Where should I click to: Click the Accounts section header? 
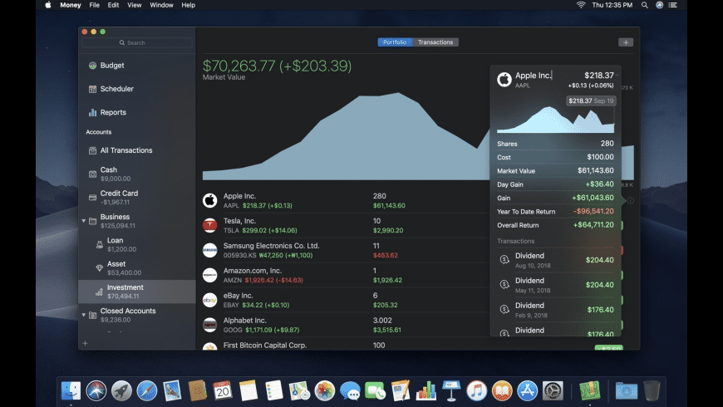click(99, 132)
